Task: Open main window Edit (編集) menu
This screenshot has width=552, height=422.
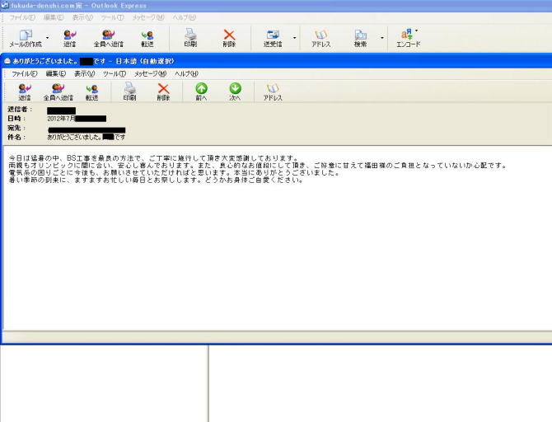Action: click(54, 17)
